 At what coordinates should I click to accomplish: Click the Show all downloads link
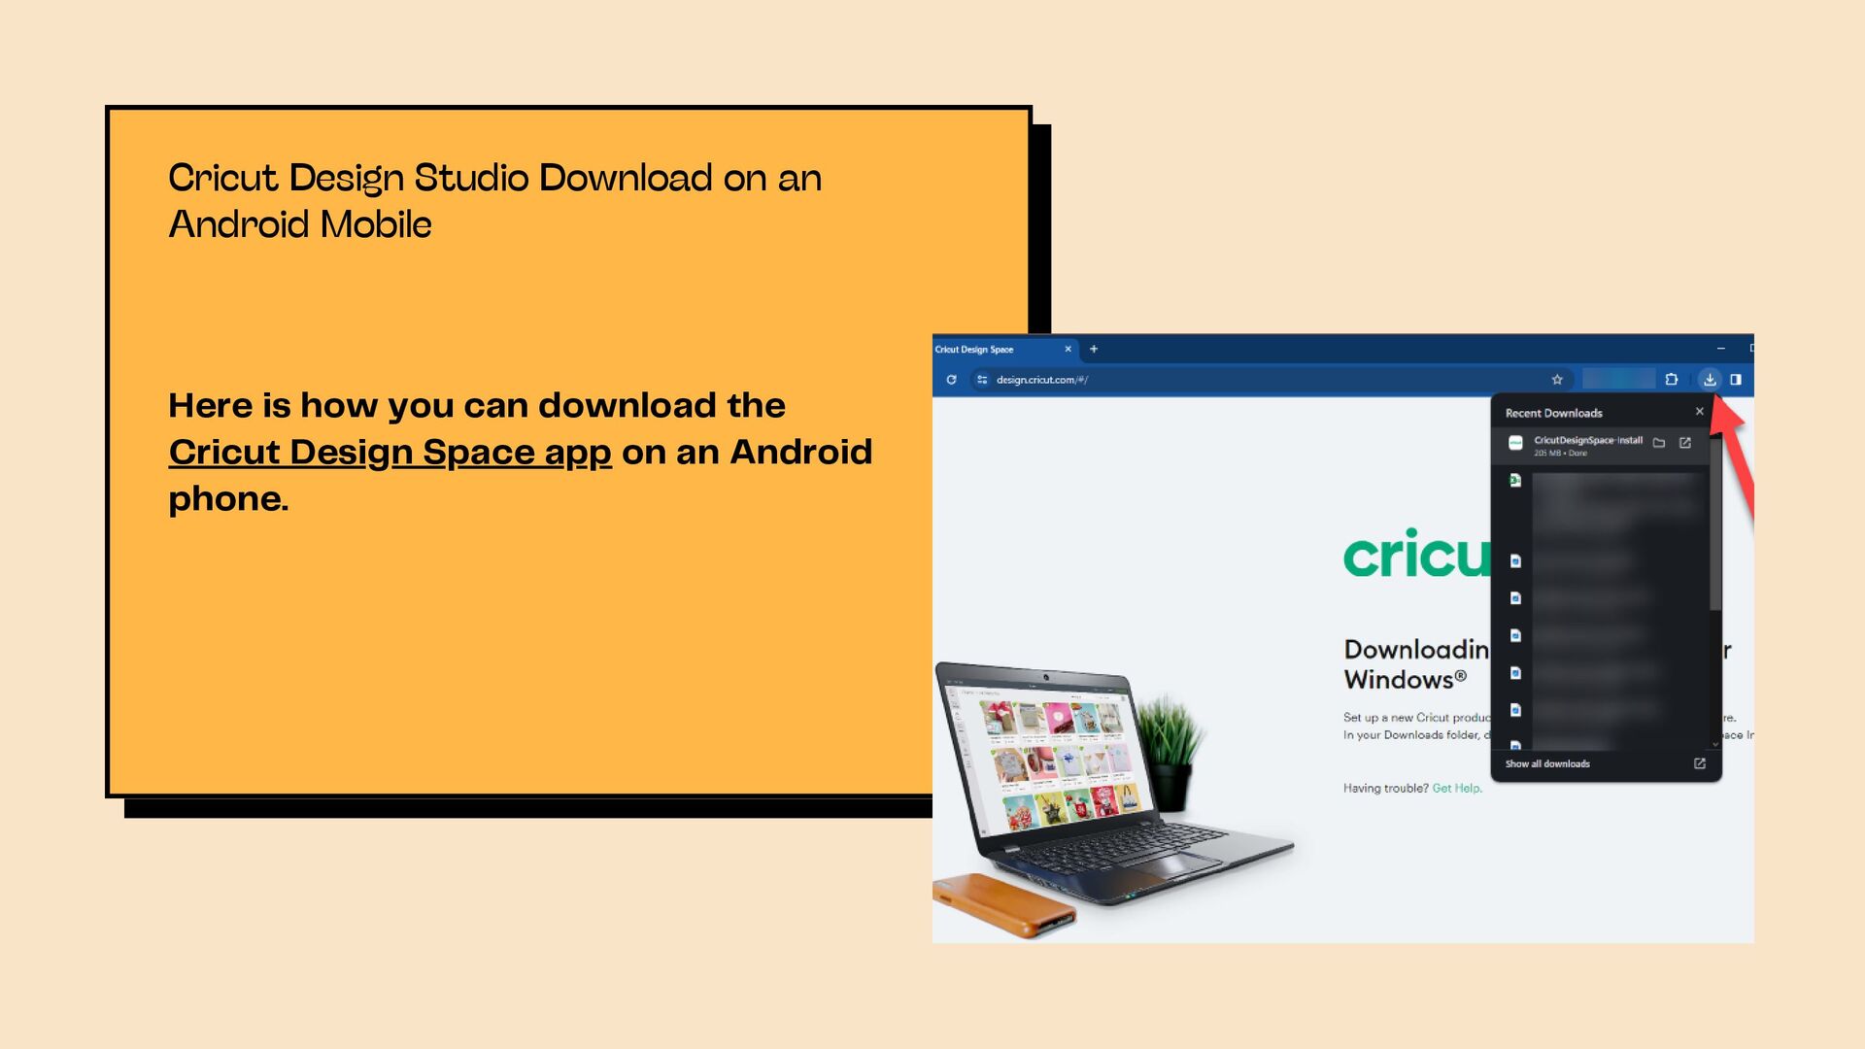pos(1547,764)
